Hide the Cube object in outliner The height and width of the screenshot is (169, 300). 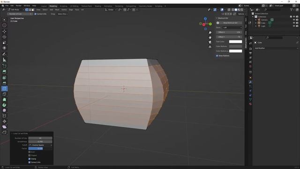294,23
